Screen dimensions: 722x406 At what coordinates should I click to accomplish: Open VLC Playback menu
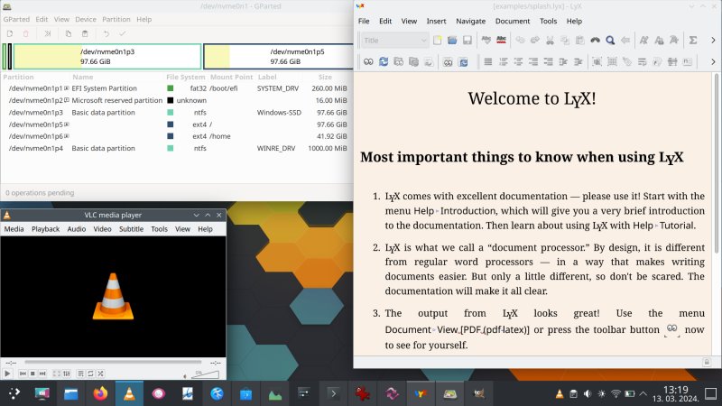click(x=46, y=229)
